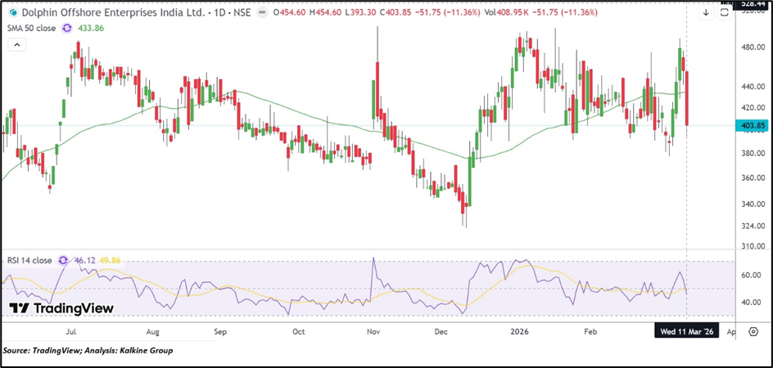Click the fullscreen frame icon at top right
This screenshot has height=368, width=773.
(x=725, y=12)
